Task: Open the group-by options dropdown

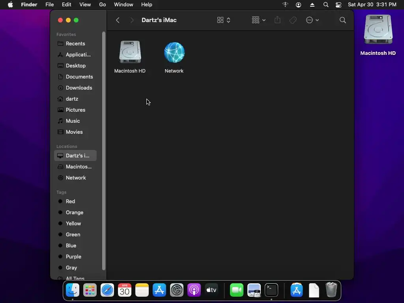Action: click(258, 20)
